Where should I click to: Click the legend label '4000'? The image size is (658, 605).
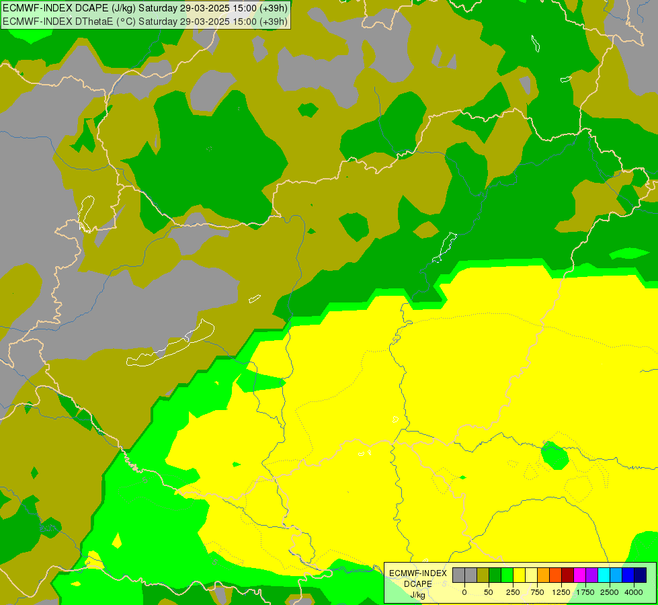(x=634, y=592)
